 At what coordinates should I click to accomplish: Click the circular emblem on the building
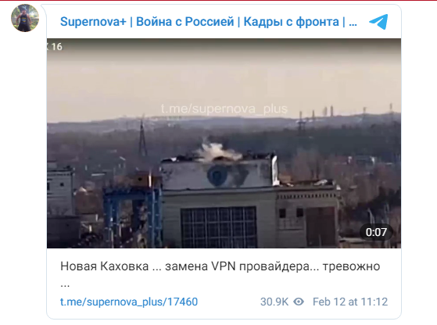(218, 175)
